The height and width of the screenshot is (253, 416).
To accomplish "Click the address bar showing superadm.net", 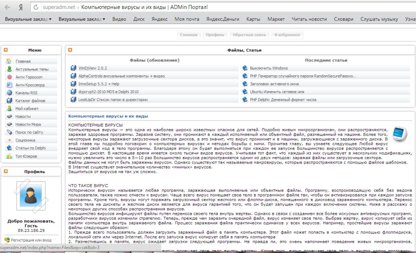I will [223, 7].
